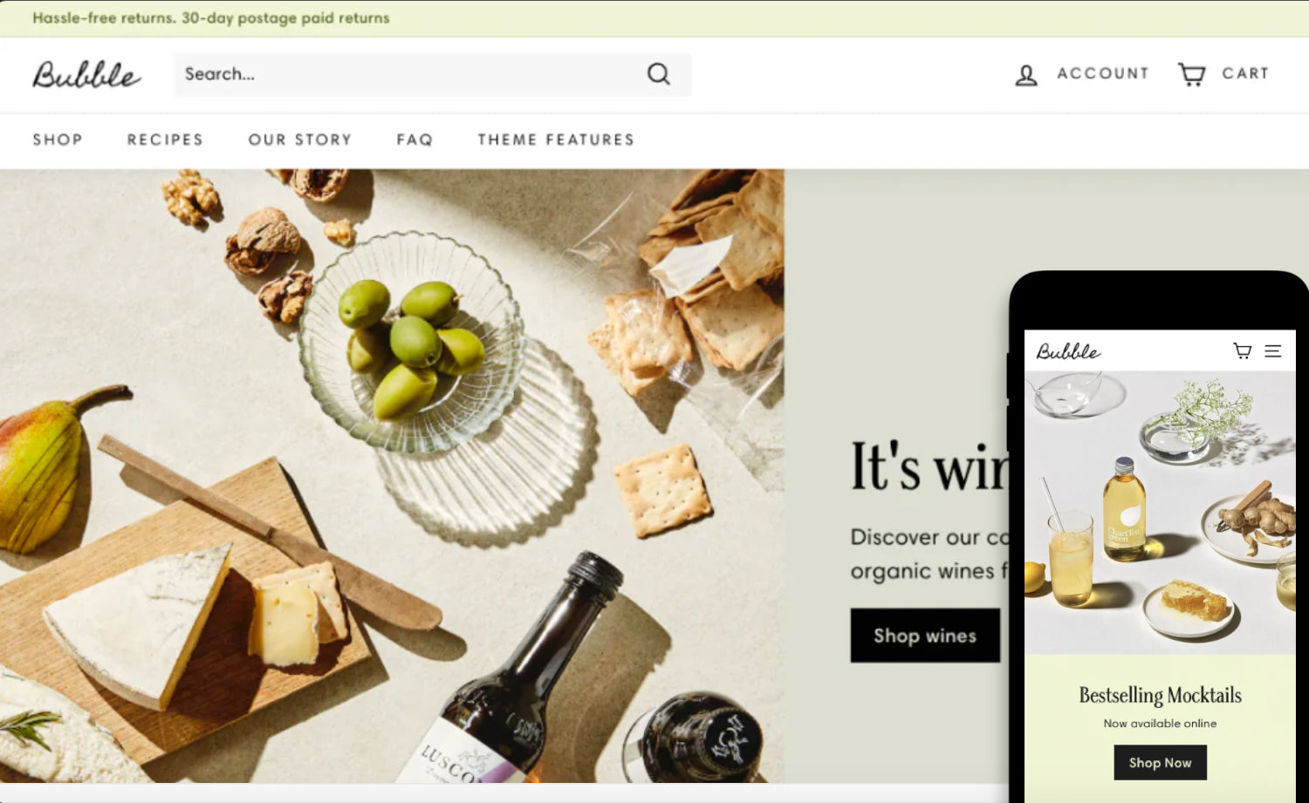This screenshot has height=803, width=1309.
Task: Open the OUR STORY page
Action: click(300, 140)
